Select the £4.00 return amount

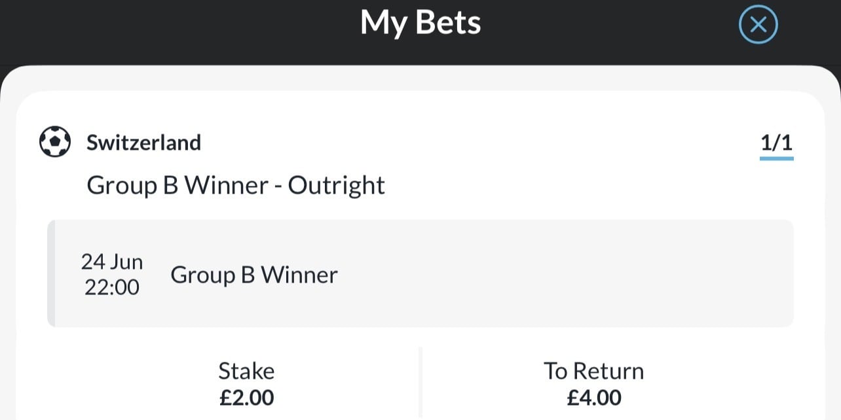[593, 398]
